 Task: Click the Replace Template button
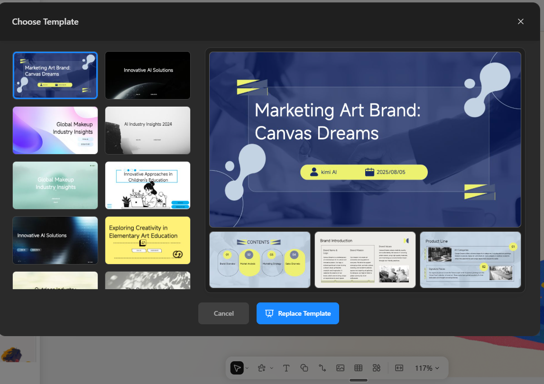(x=298, y=313)
